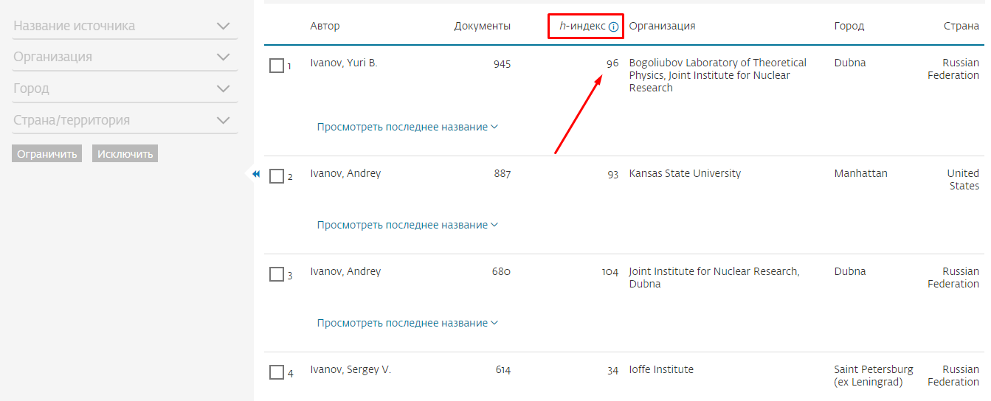Expand last title for Kansas State author
The width and height of the screenshot is (991, 401).
[407, 225]
